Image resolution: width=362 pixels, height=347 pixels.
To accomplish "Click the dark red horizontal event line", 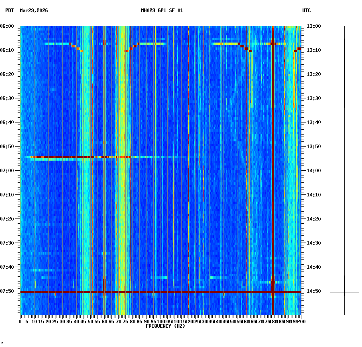I will [x=161, y=291].
